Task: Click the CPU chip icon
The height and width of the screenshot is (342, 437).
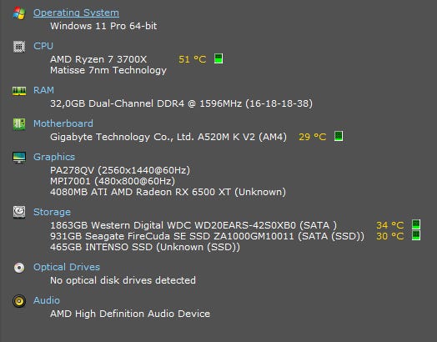Action: pyautogui.click(x=19, y=47)
